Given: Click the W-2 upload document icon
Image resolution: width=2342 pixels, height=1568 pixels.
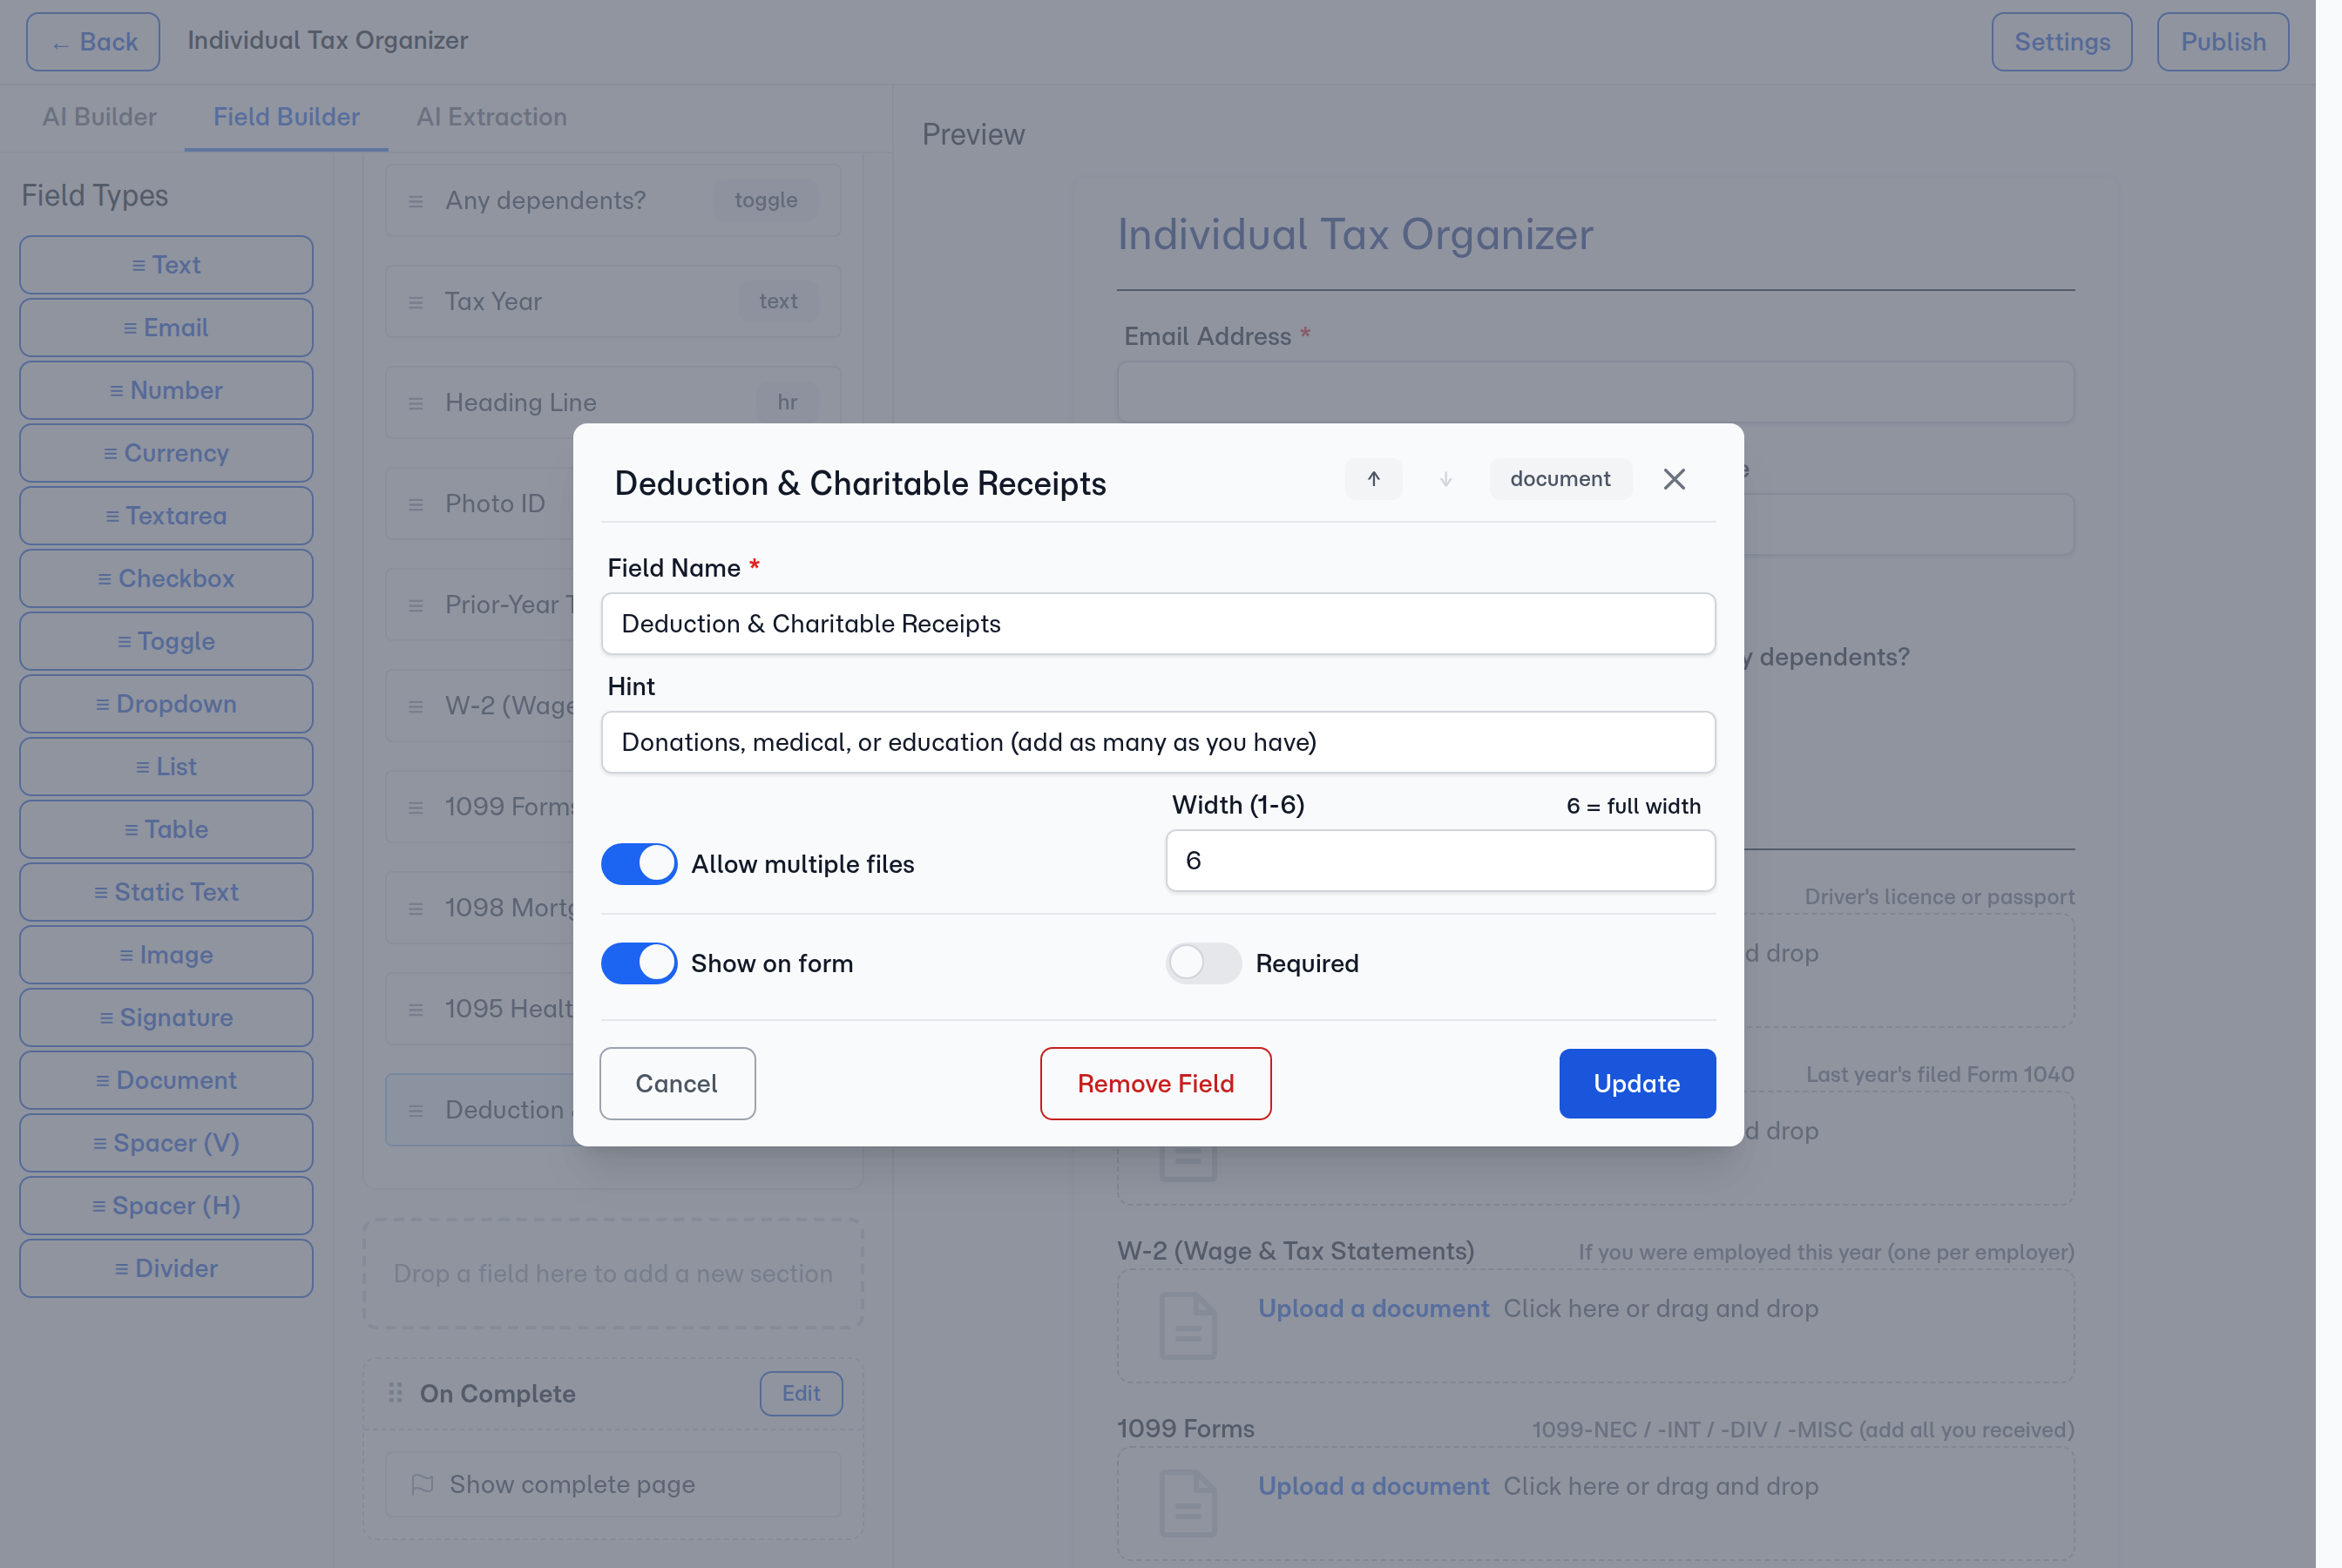Looking at the screenshot, I should pyautogui.click(x=1188, y=1325).
